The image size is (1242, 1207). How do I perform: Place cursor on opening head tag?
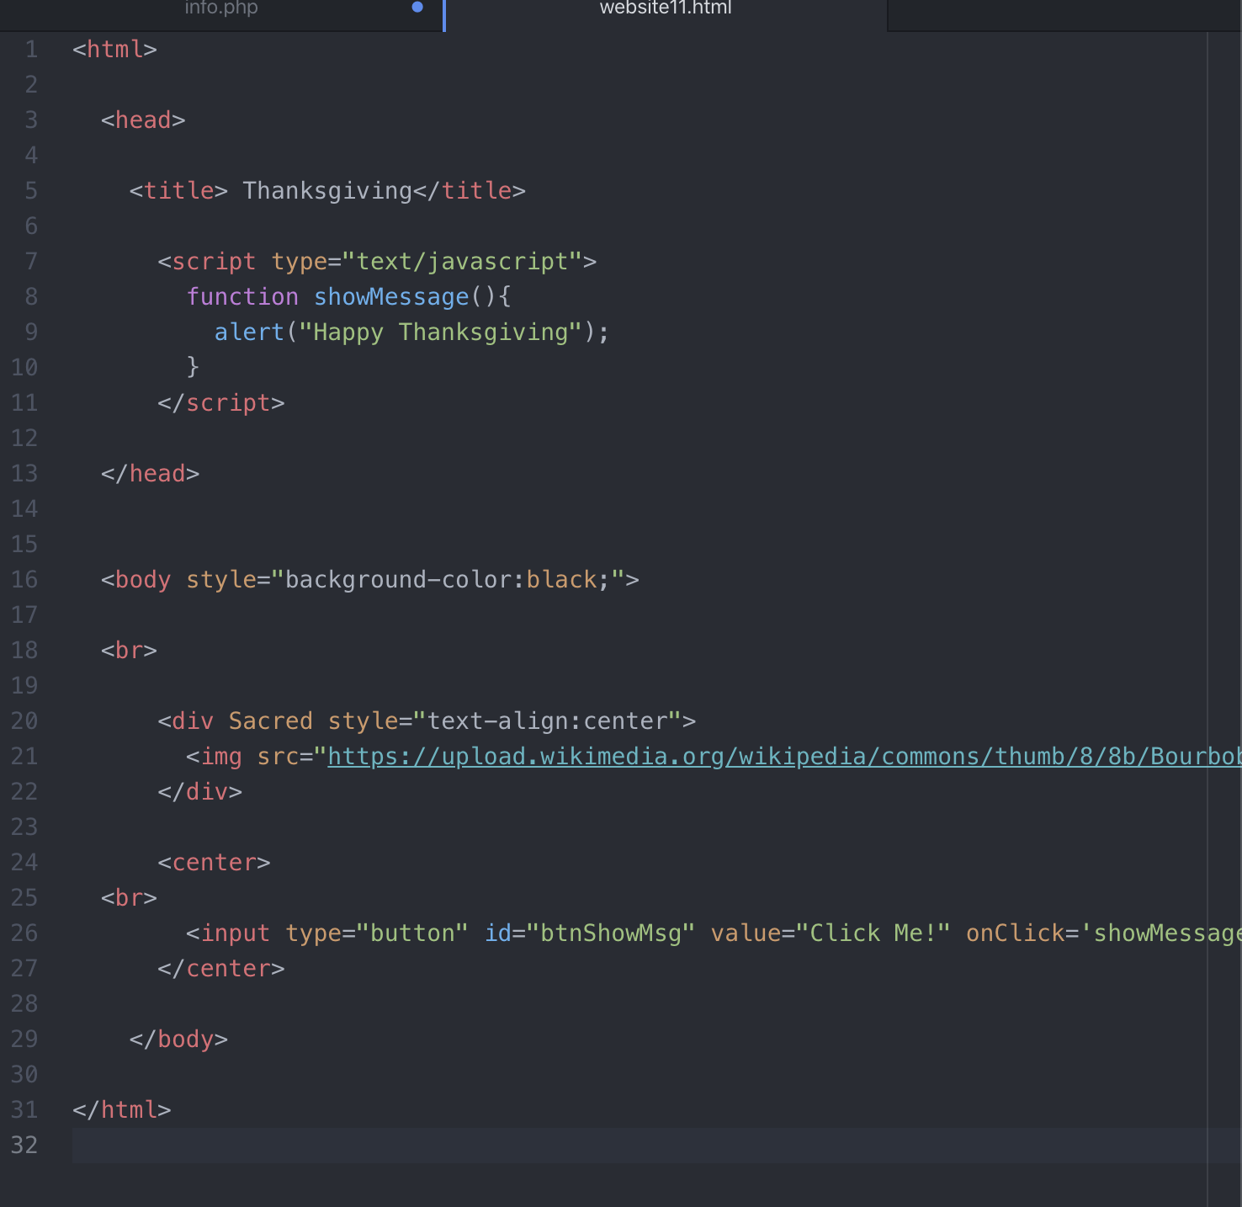143,120
